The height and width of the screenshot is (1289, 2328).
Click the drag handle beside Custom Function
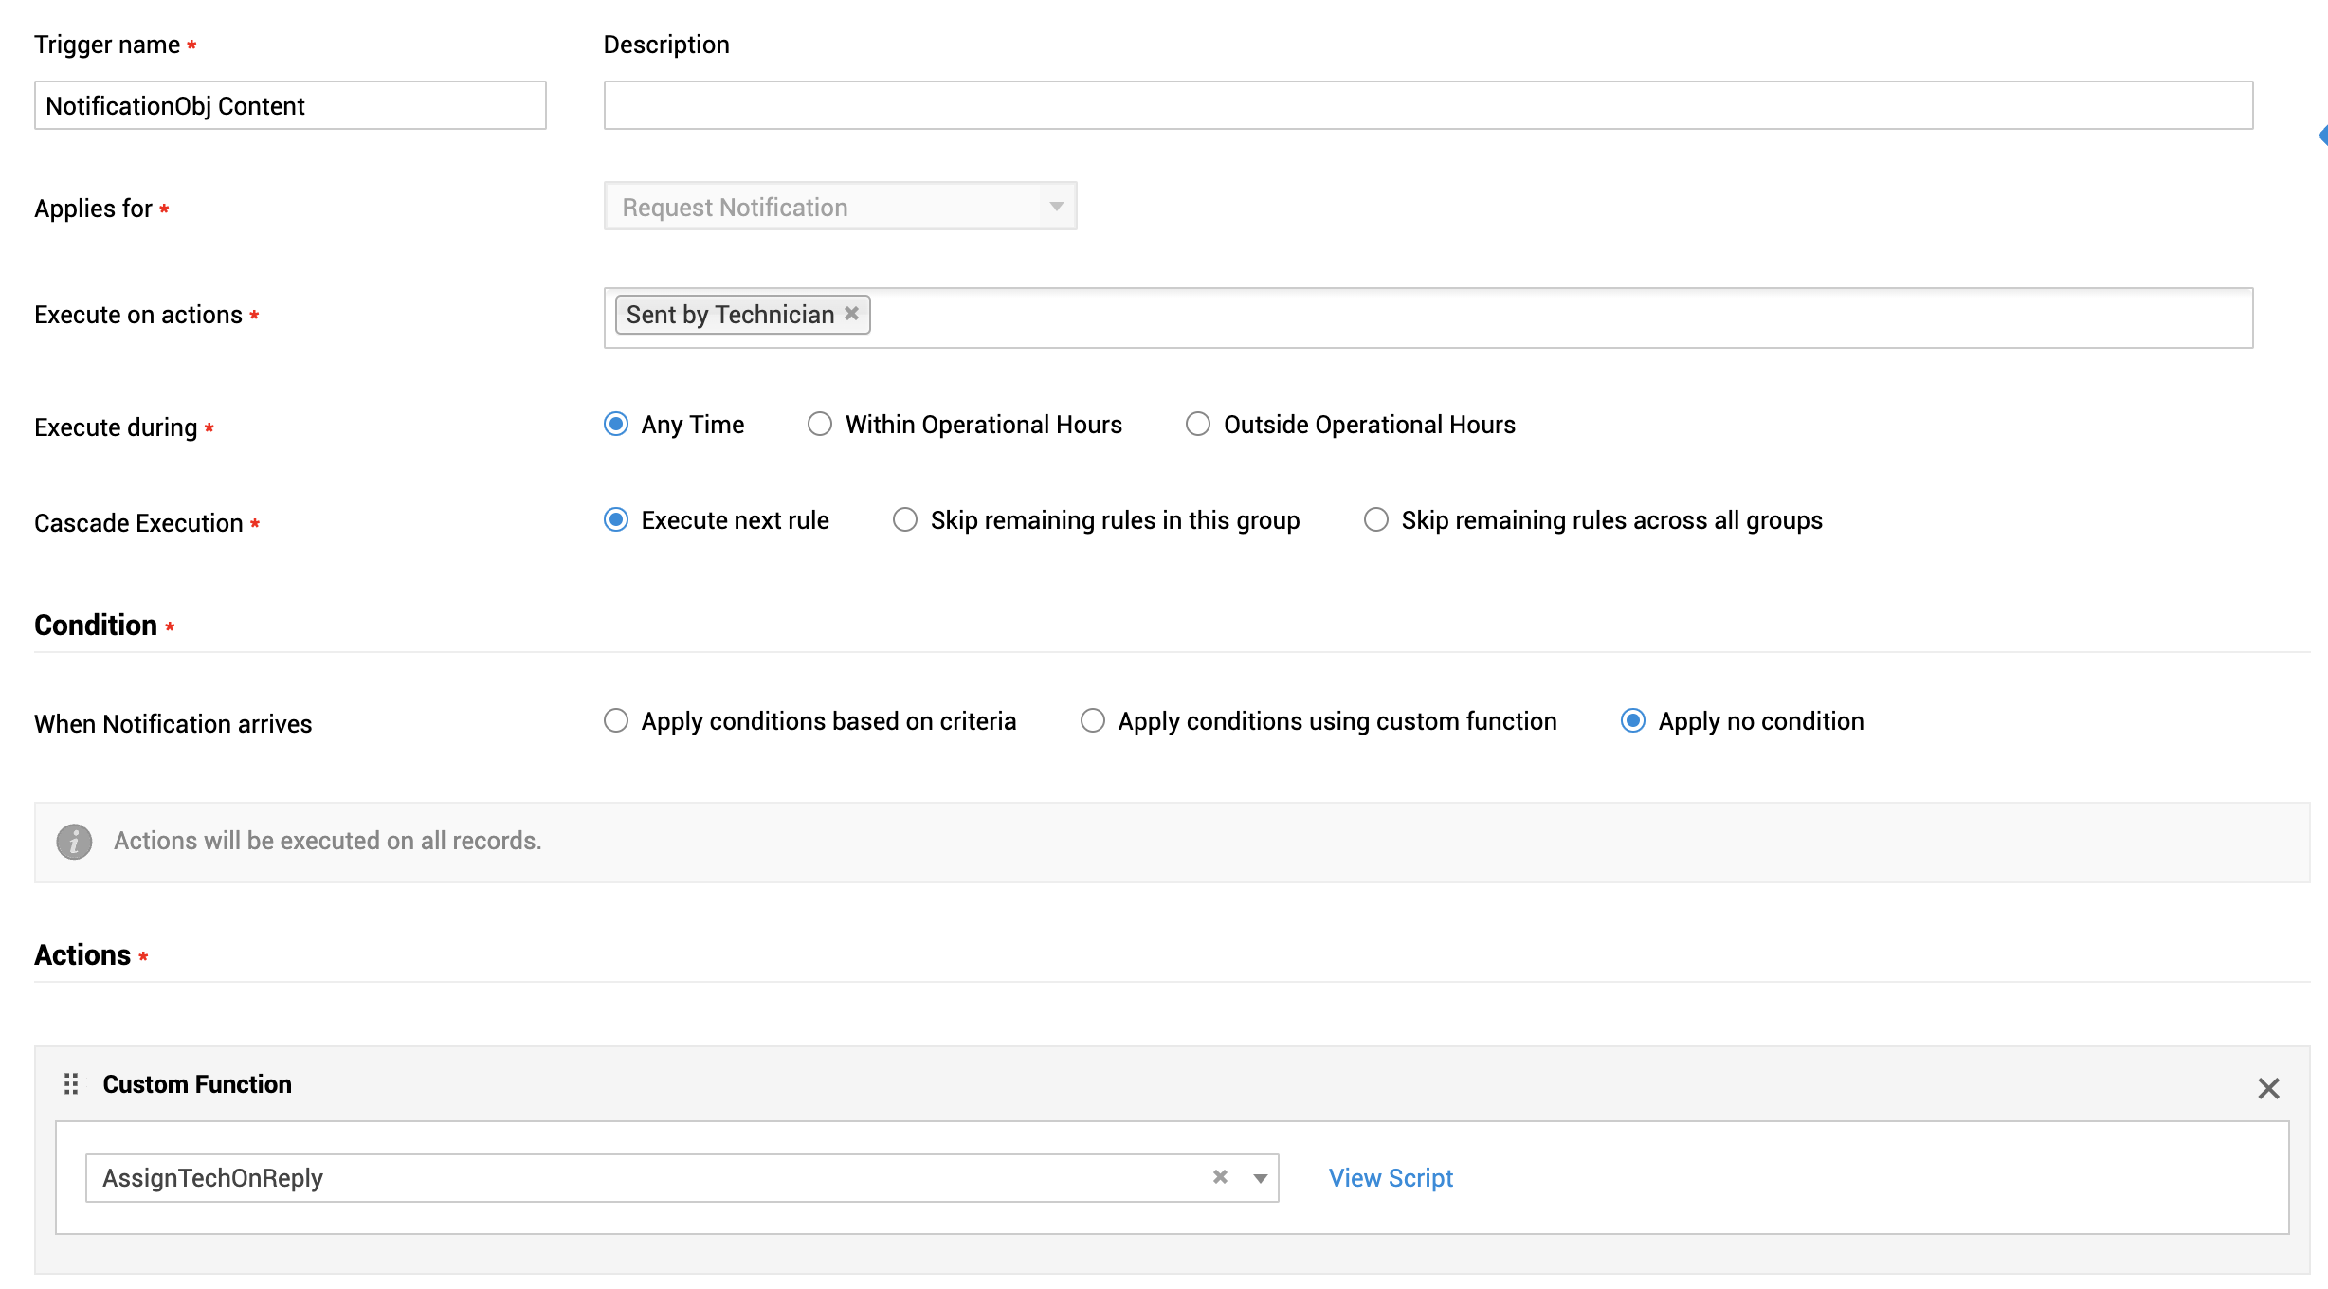point(71,1083)
